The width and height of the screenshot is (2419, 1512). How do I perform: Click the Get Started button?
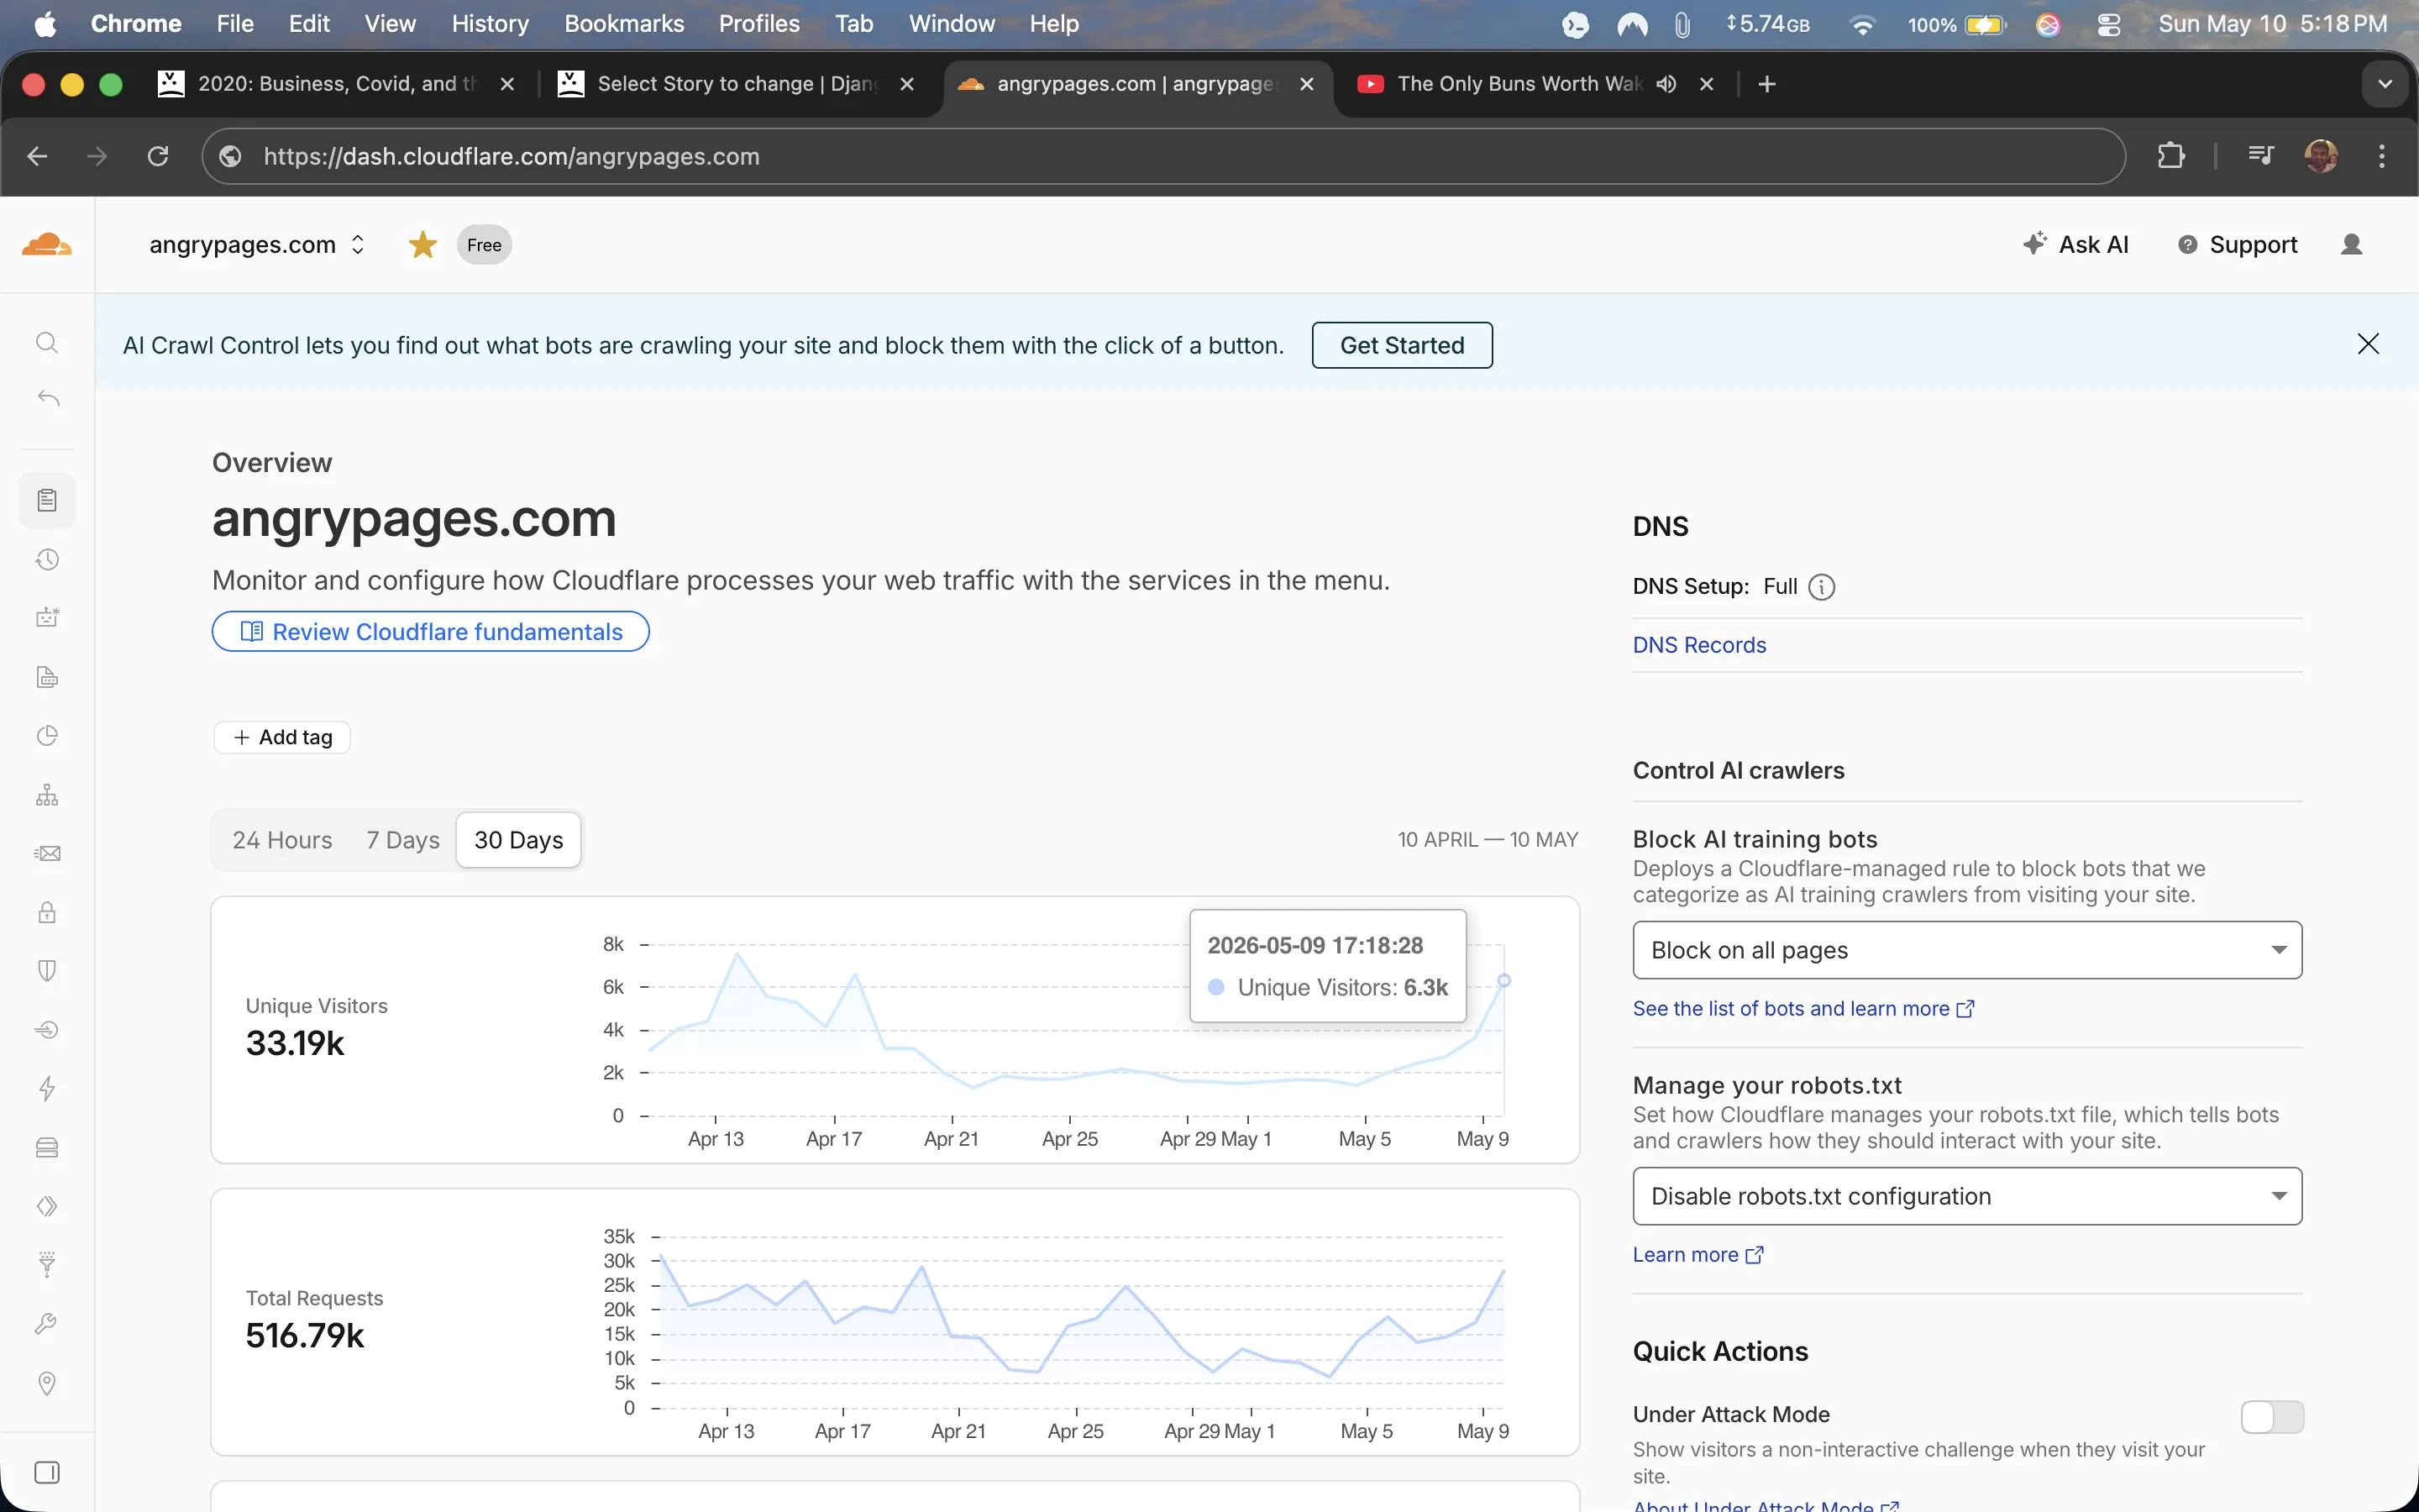pyautogui.click(x=1401, y=345)
